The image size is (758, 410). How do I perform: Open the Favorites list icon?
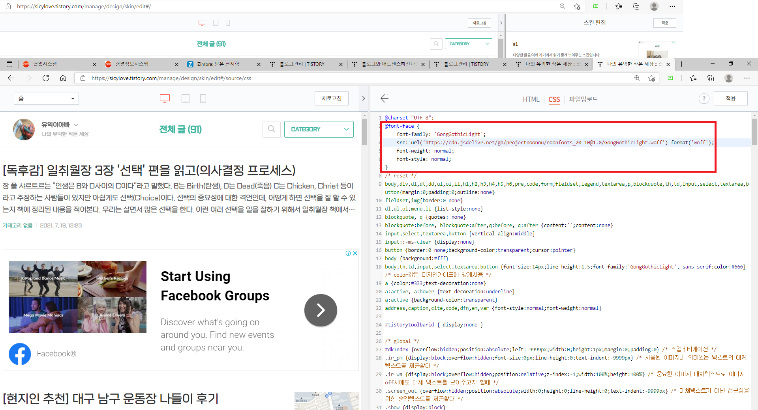tap(693, 78)
